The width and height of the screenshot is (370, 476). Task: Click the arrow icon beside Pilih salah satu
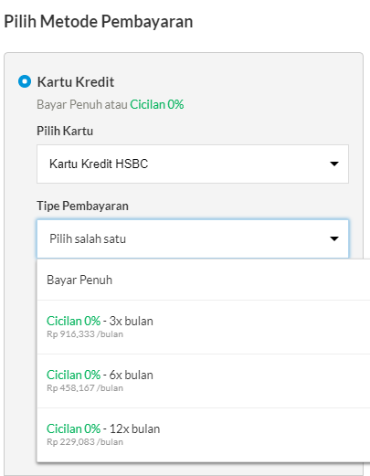(334, 238)
